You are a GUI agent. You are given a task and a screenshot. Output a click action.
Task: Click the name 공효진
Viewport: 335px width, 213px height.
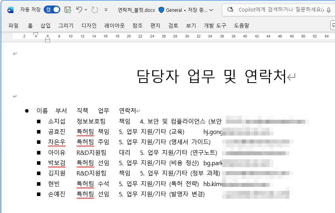click(57, 132)
